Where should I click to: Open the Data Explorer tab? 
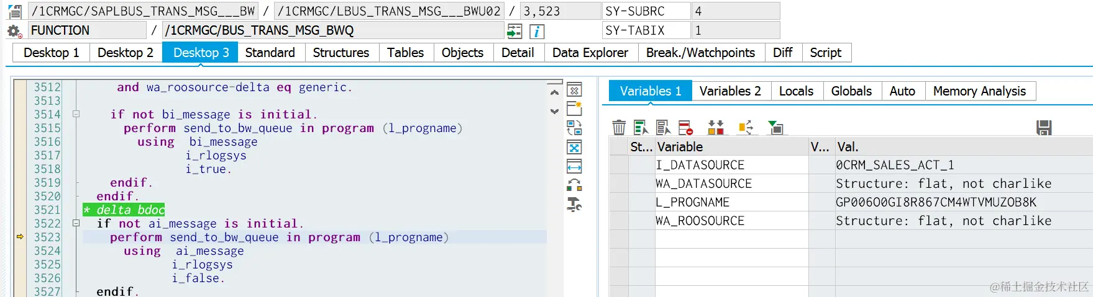click(590, 53)
